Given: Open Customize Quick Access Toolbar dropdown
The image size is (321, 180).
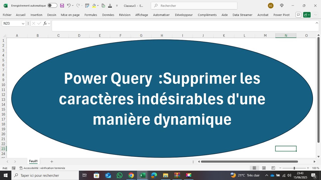Looking at the screenshot, I should click(117, 5).
